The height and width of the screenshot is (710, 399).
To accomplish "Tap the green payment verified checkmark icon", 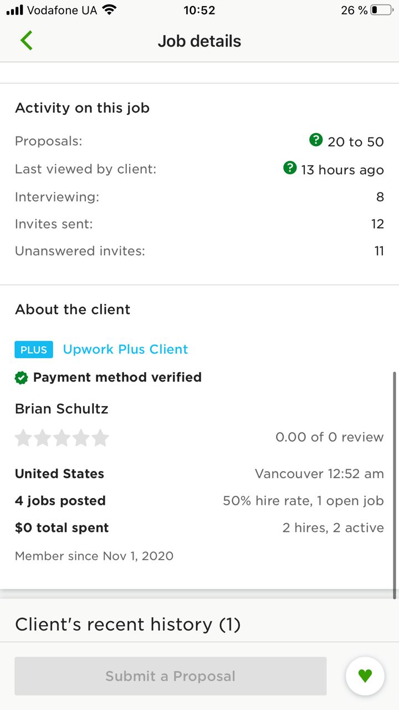I will click(21, 378).
